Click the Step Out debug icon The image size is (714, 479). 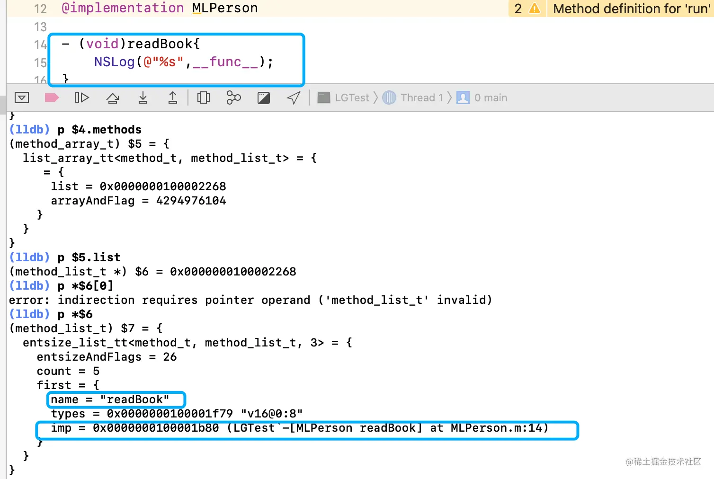pos(173,98)
